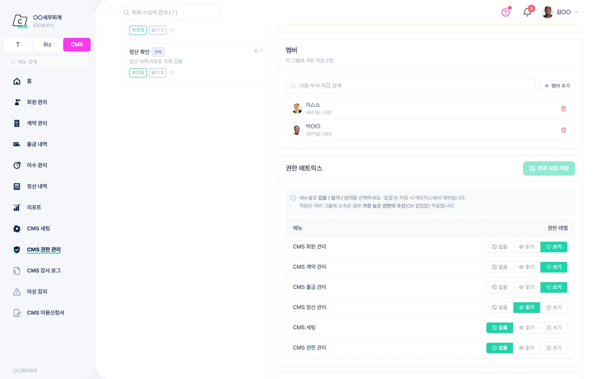This screenshot has height=379, width=607.
Task: Click the 이상 감지 warning triangle icon
Action: [x=17, y=292]
